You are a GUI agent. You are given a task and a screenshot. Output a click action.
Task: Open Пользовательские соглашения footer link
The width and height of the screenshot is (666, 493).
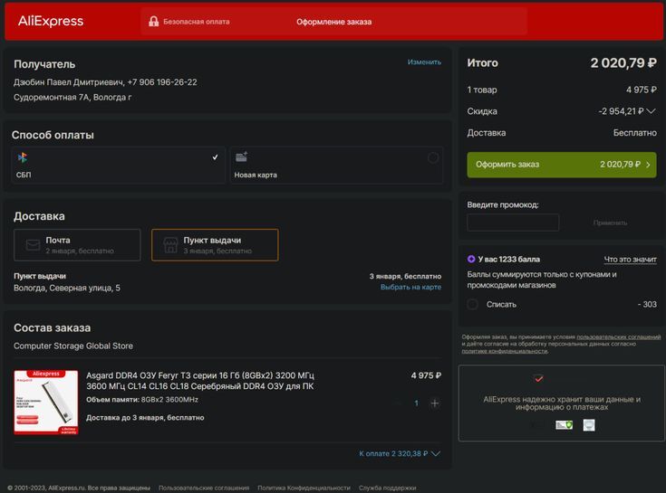[204, 488]
